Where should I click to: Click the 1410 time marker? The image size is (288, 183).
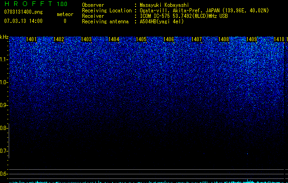point(279,39)
